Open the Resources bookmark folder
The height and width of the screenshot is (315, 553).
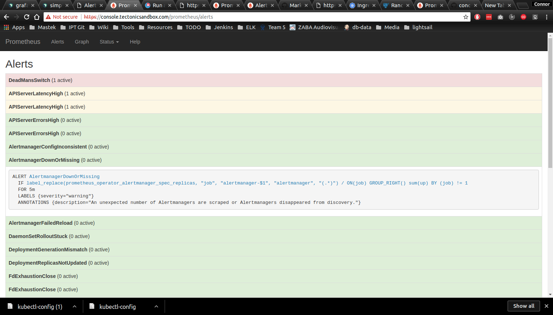156,27
